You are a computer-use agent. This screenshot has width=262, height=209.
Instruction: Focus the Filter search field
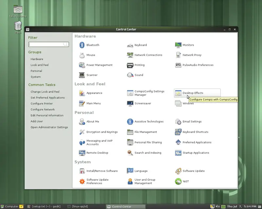(48, 44)
